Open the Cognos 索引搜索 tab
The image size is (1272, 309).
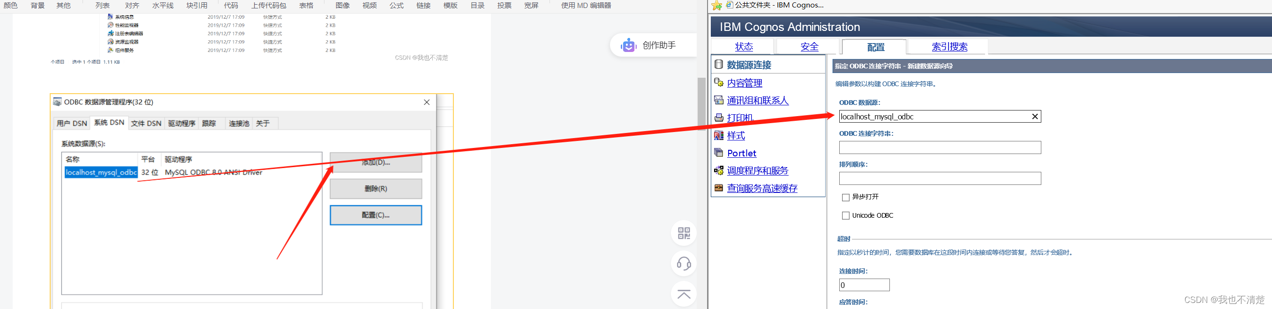(x=949, y=47)
